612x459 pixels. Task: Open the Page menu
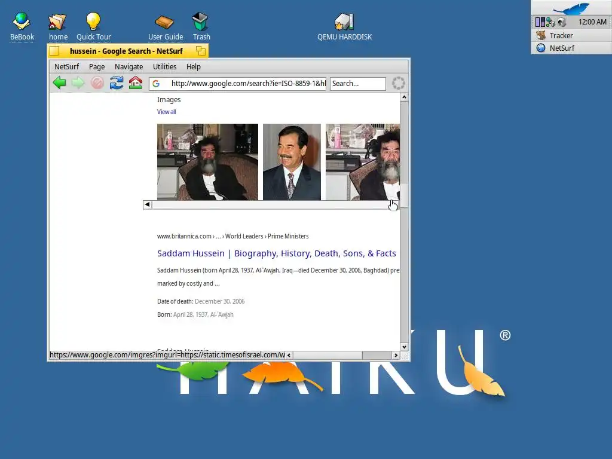(x=97, y=67)
